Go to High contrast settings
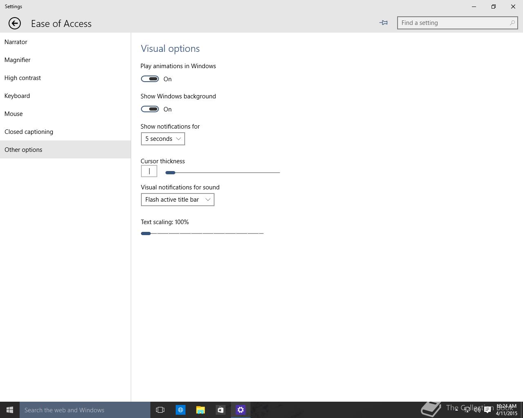The height and width of the screenshot is (418, 523). pyautogui.click(x=23, y=78)
